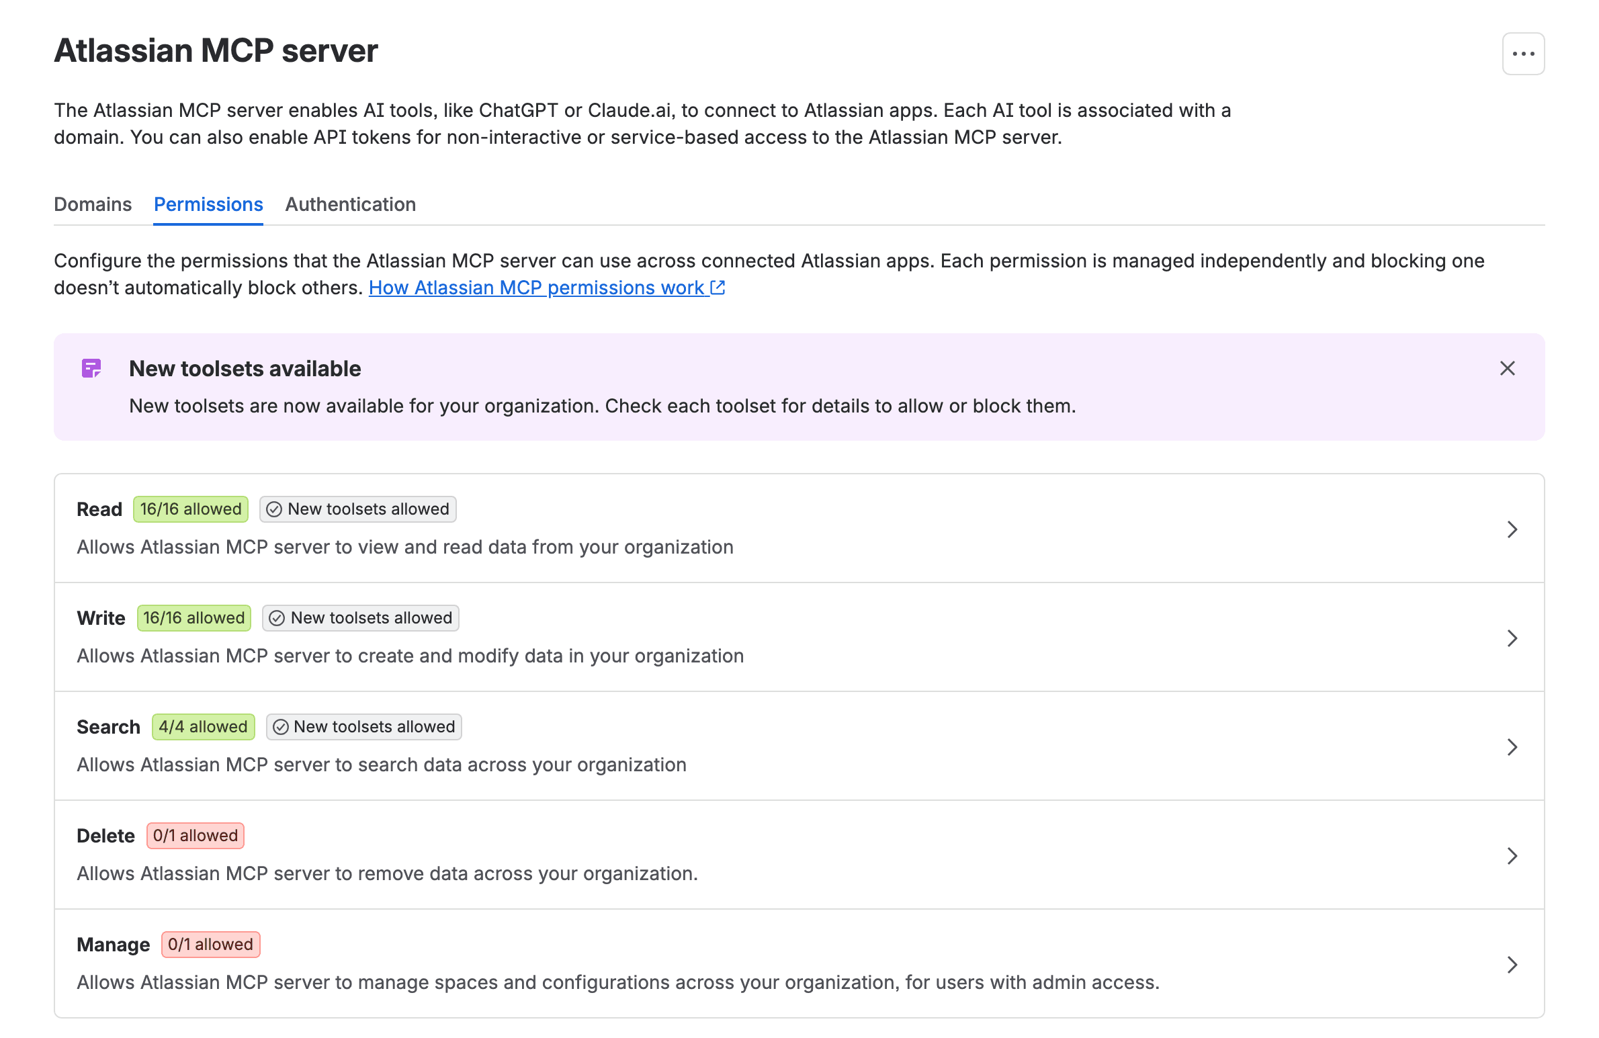Click the Write permission title
The height and width of the screenshot is (1038, 1599).
point(101,618)
